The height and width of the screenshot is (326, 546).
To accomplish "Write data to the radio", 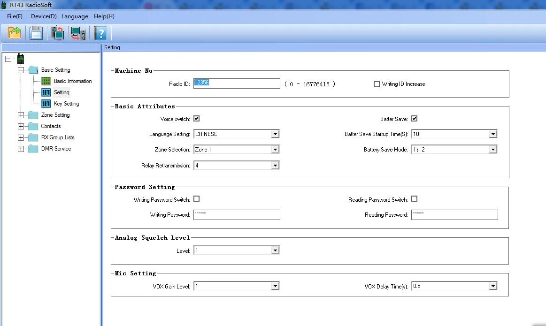I will pyautogui.click(x=78, y=33).
